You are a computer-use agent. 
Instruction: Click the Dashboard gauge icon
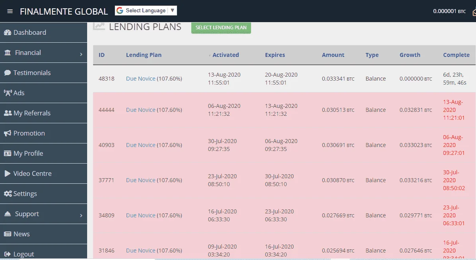point(8,32)
